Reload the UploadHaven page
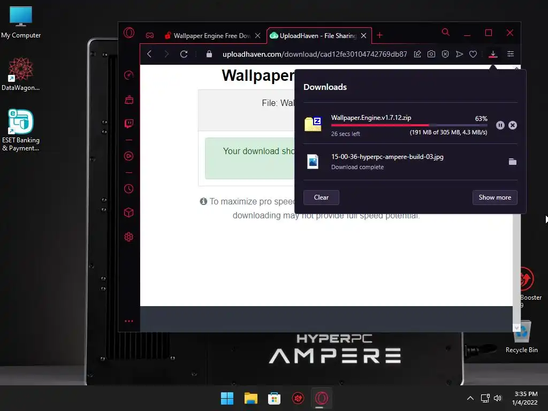 tap(184, 54)
